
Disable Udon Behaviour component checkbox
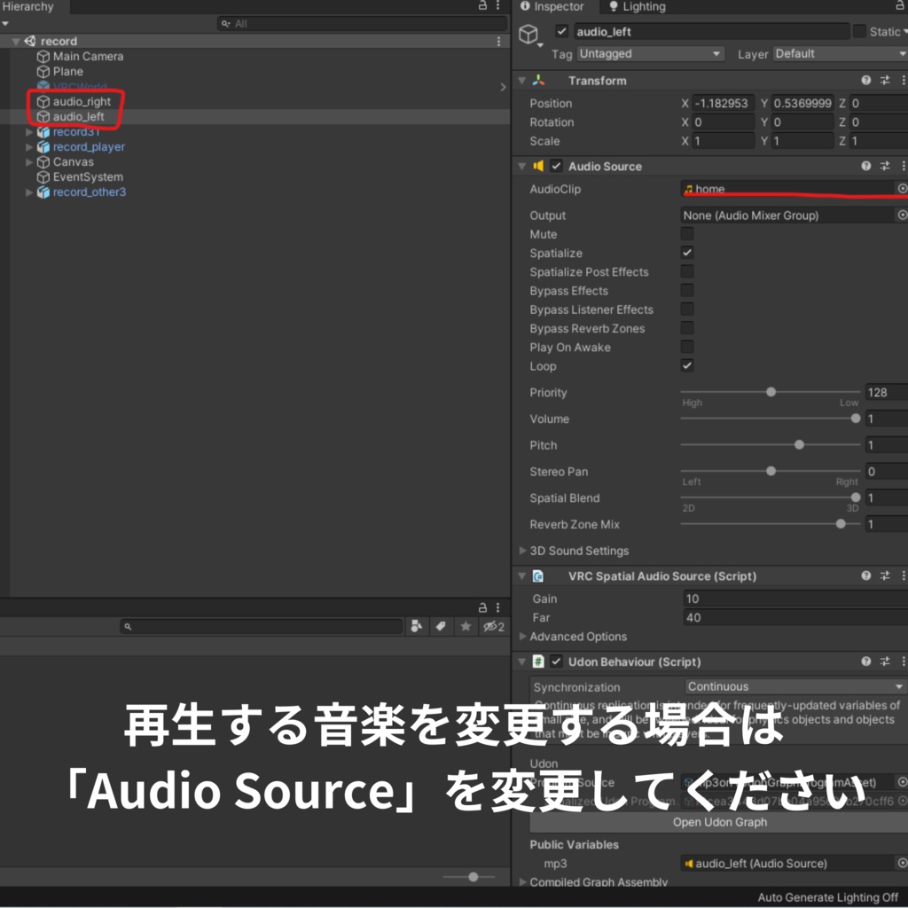pyautogui.click(x=556, y=661)
